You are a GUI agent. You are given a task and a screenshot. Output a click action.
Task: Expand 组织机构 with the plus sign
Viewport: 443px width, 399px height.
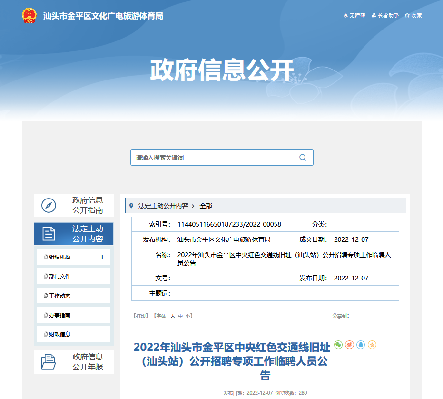tap(102, 257)
